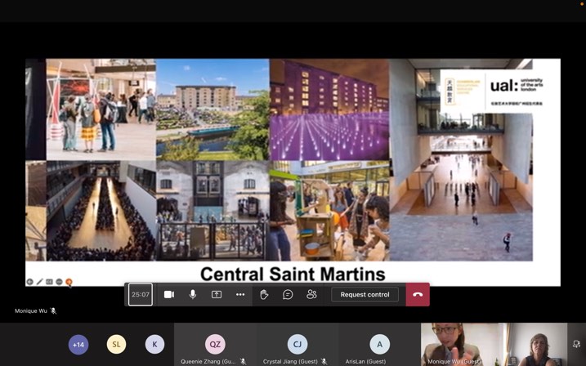This screenshot has width=586, height=366.
Task: Hang up the call with red button
Action: (418, 295)
